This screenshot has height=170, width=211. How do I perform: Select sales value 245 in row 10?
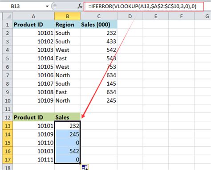coord(99,100)
